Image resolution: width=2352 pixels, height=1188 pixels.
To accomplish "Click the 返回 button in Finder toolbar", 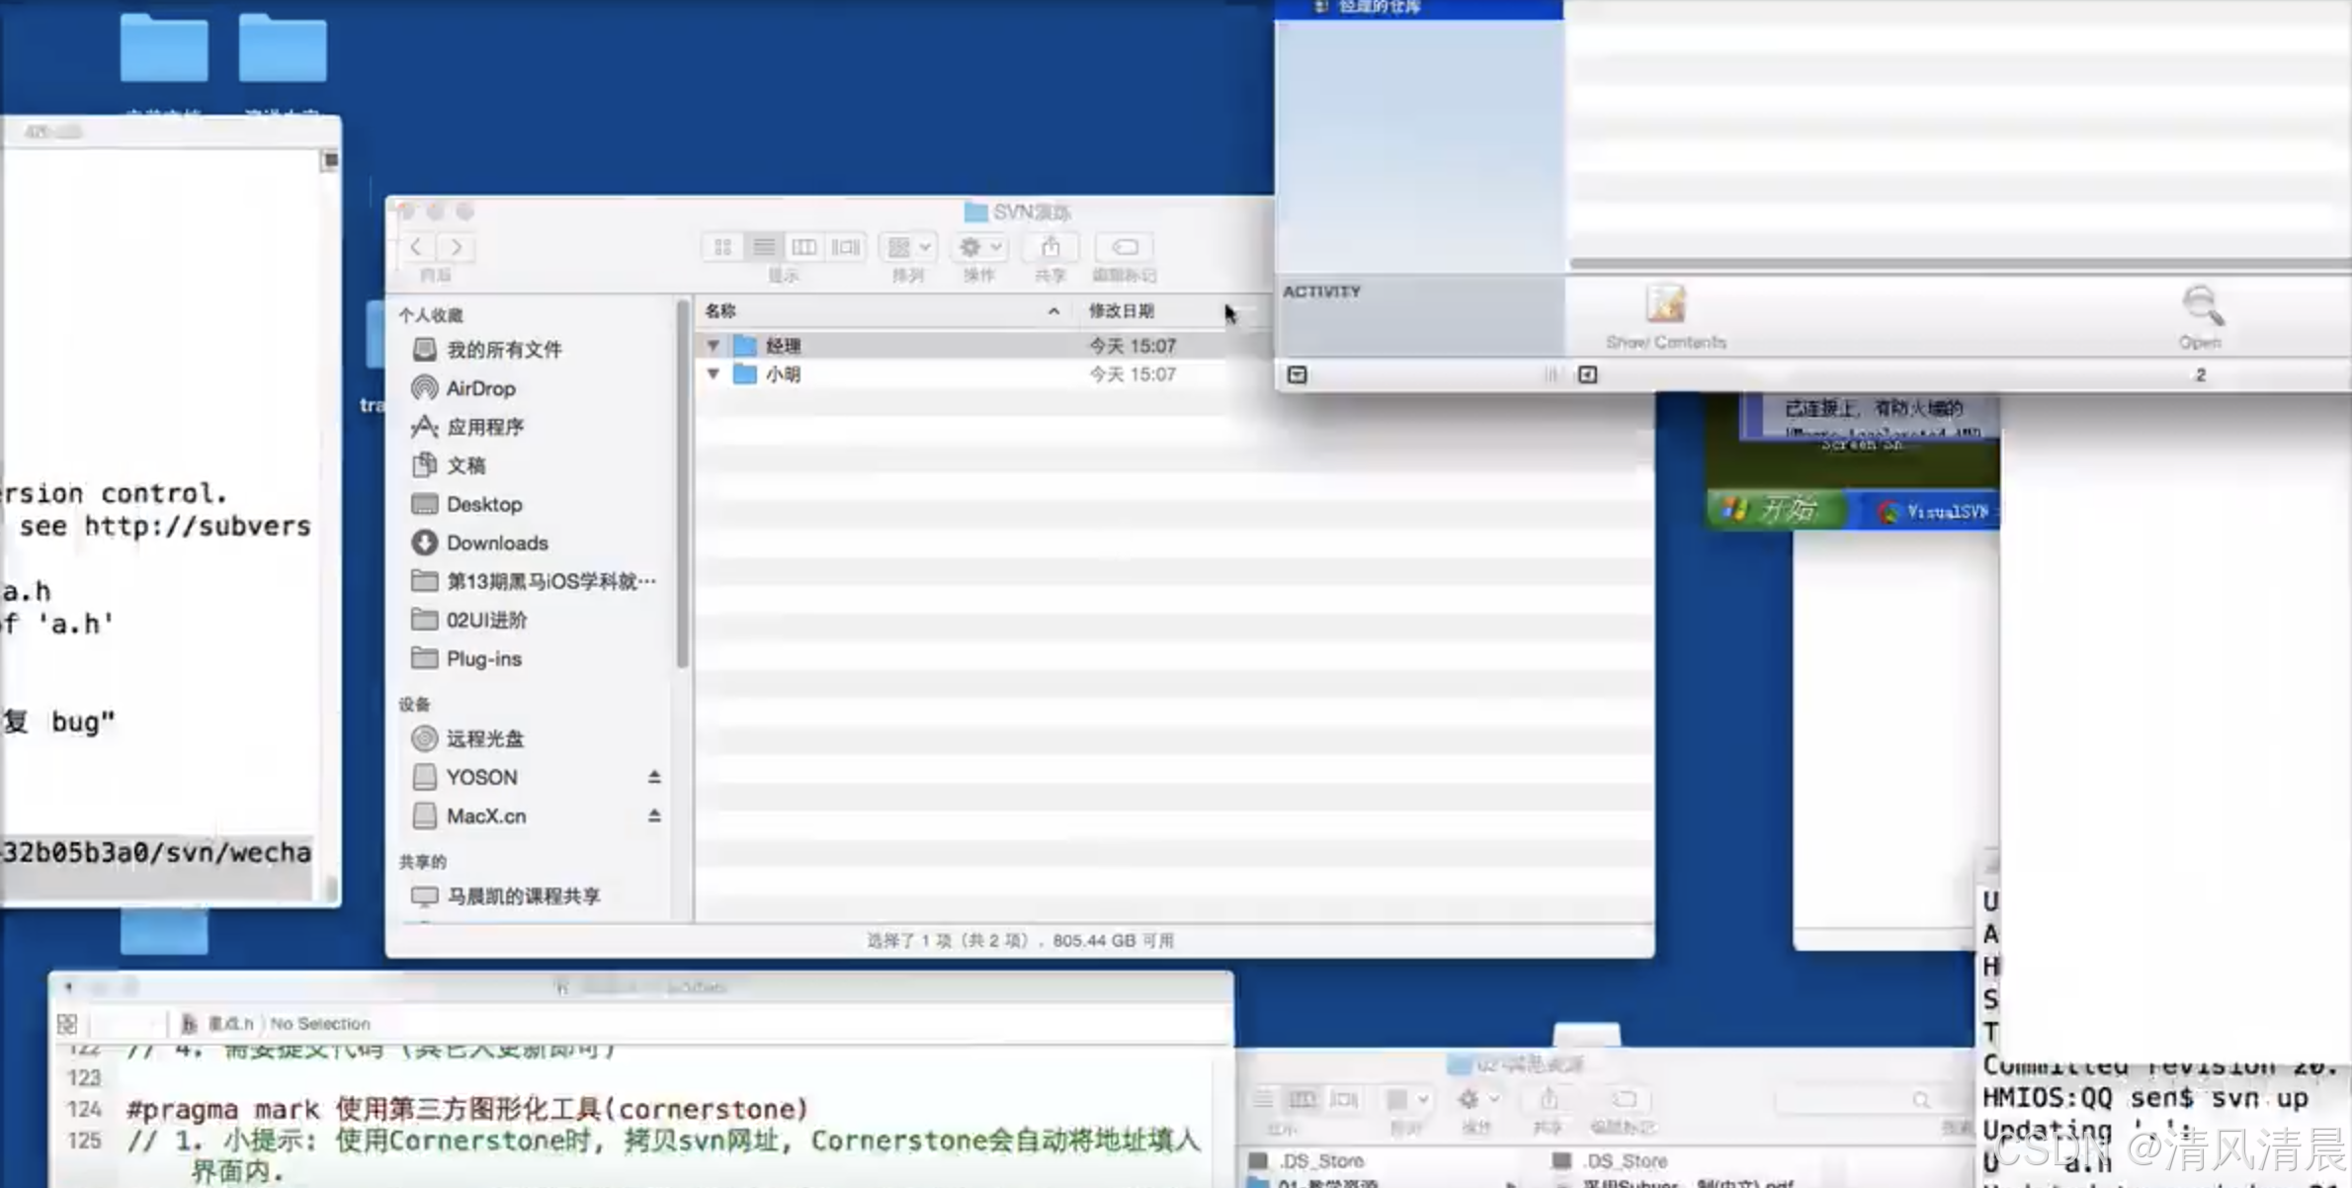I will (x=416, y=247).
